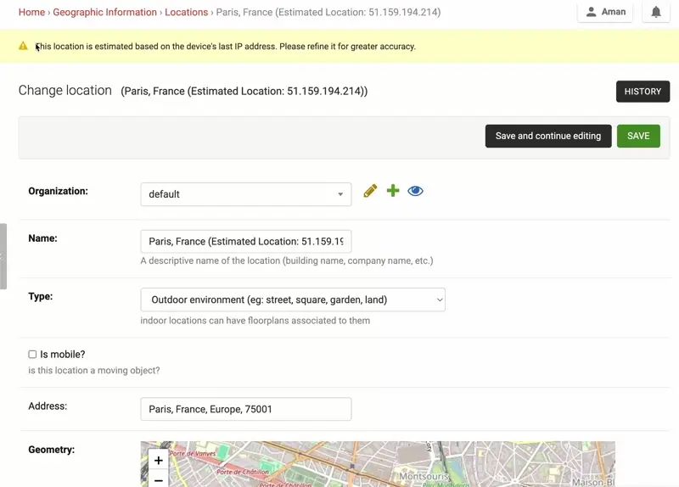Click the 'is this location a moving object?' hint
The width and height of the screenshot is (679, 487).
(x=94, y=371)
